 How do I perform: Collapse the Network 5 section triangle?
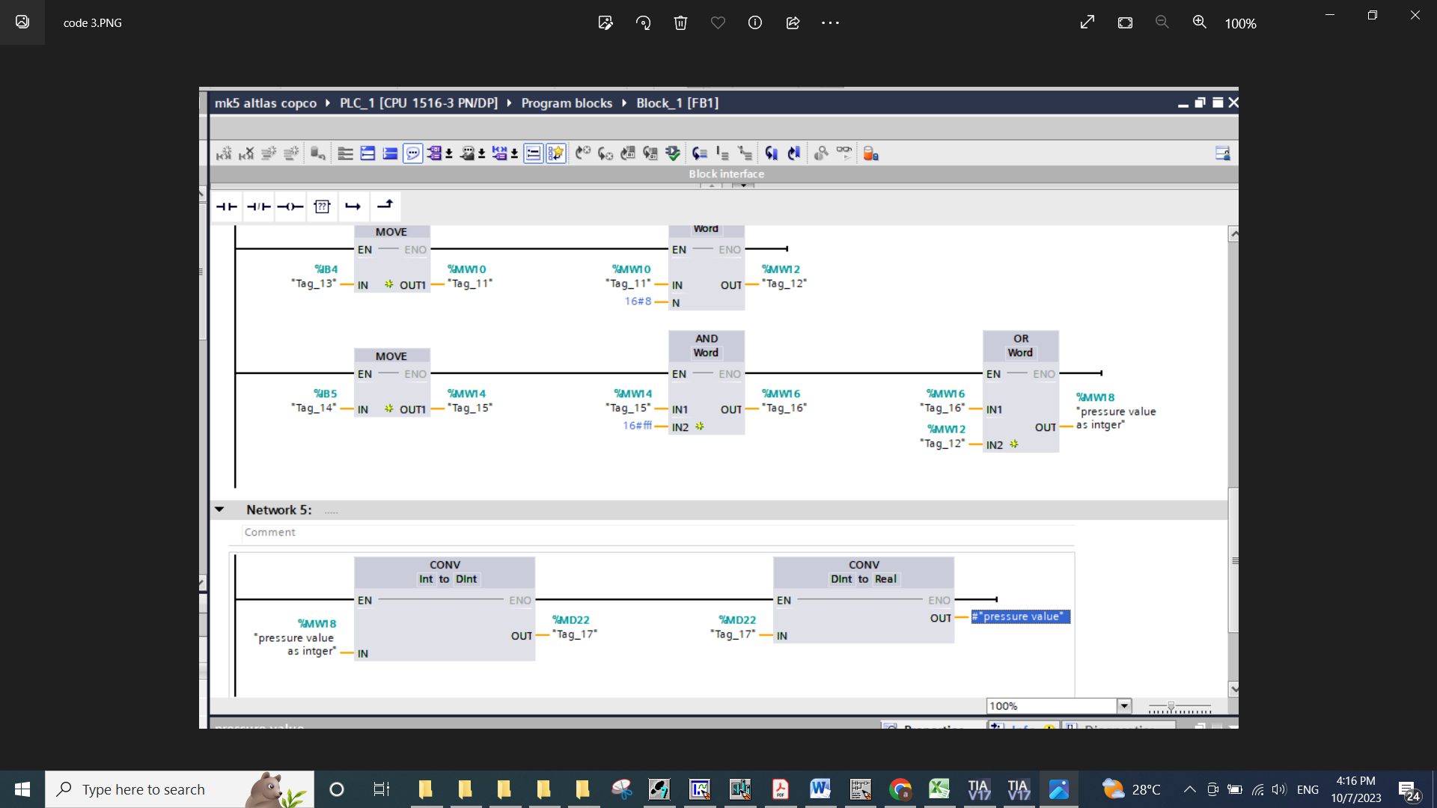tap(219, 509)
